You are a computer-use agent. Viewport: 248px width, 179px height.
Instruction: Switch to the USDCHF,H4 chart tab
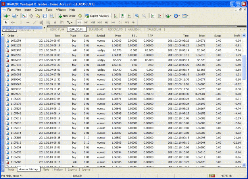(x=57, y=29)
